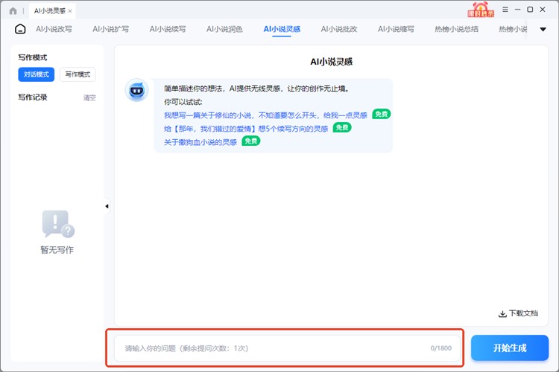
Task: Click the 写作模式 section heading
Action: (33, 57)
